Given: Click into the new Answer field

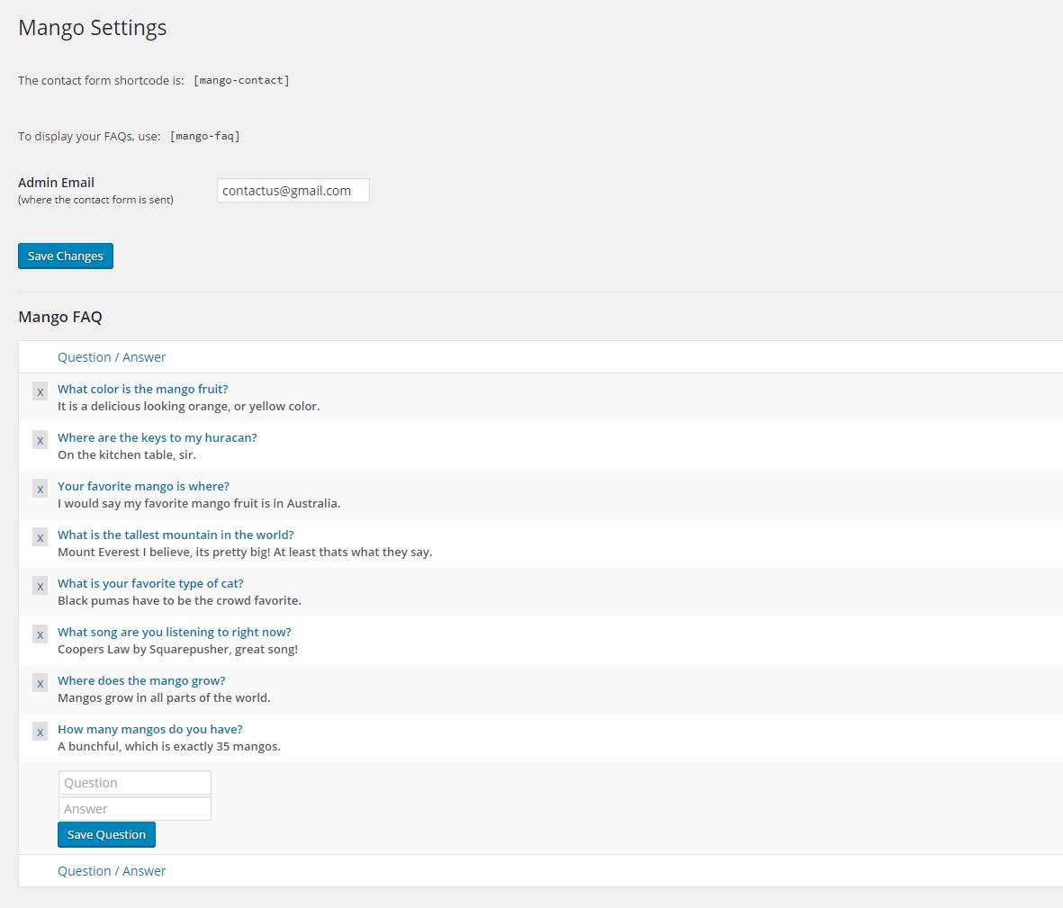Looking at the screenshot, I should click(x=135, y=809).
